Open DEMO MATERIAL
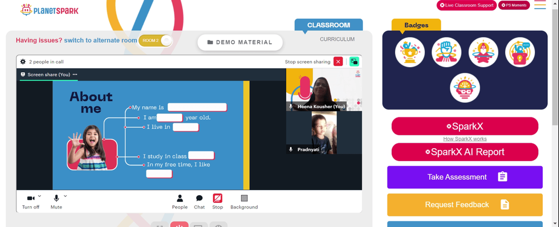Viewport: 559px width, 227px height. (x=240, y=42)
